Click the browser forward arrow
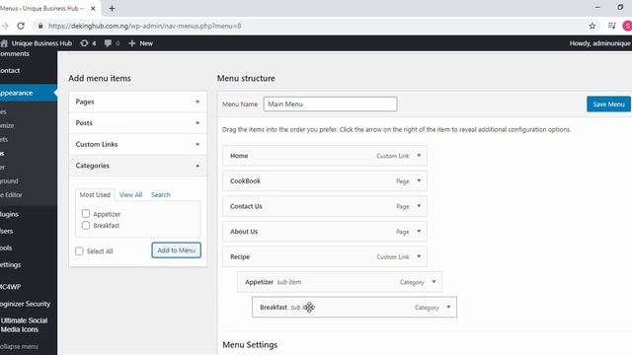632x355 pixels. tap(4, 26)
